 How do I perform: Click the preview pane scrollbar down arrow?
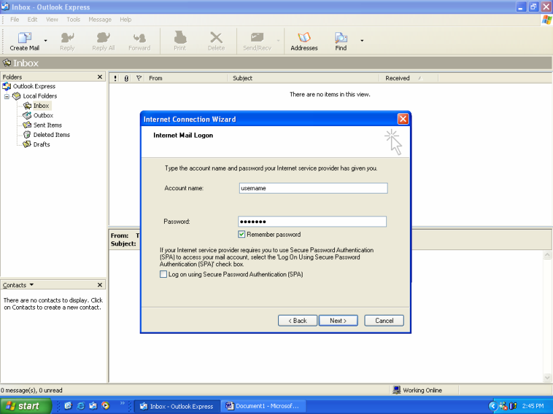[x=547, y=378]
